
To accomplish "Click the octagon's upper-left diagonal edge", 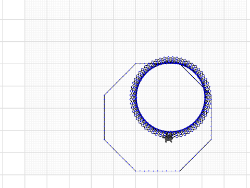I will click(120, 79).
